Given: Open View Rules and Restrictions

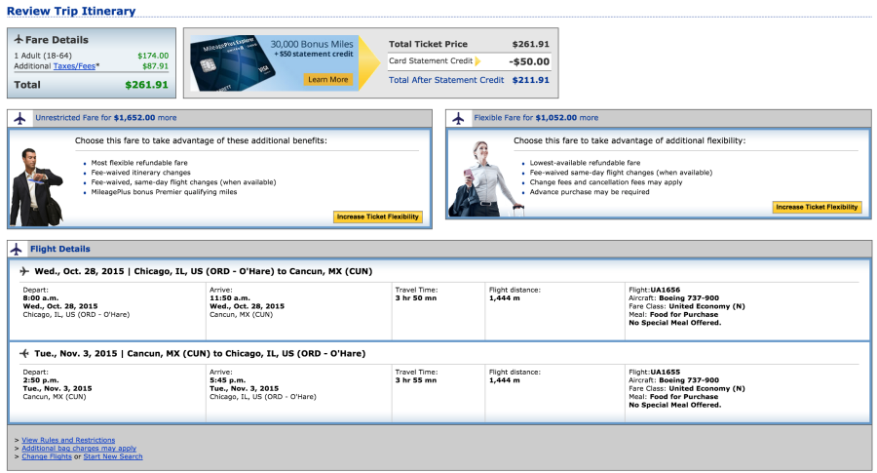Looking at the screenshot, I should coord(68,440).
